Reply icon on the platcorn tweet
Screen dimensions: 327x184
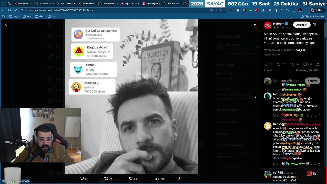[267, 64]
